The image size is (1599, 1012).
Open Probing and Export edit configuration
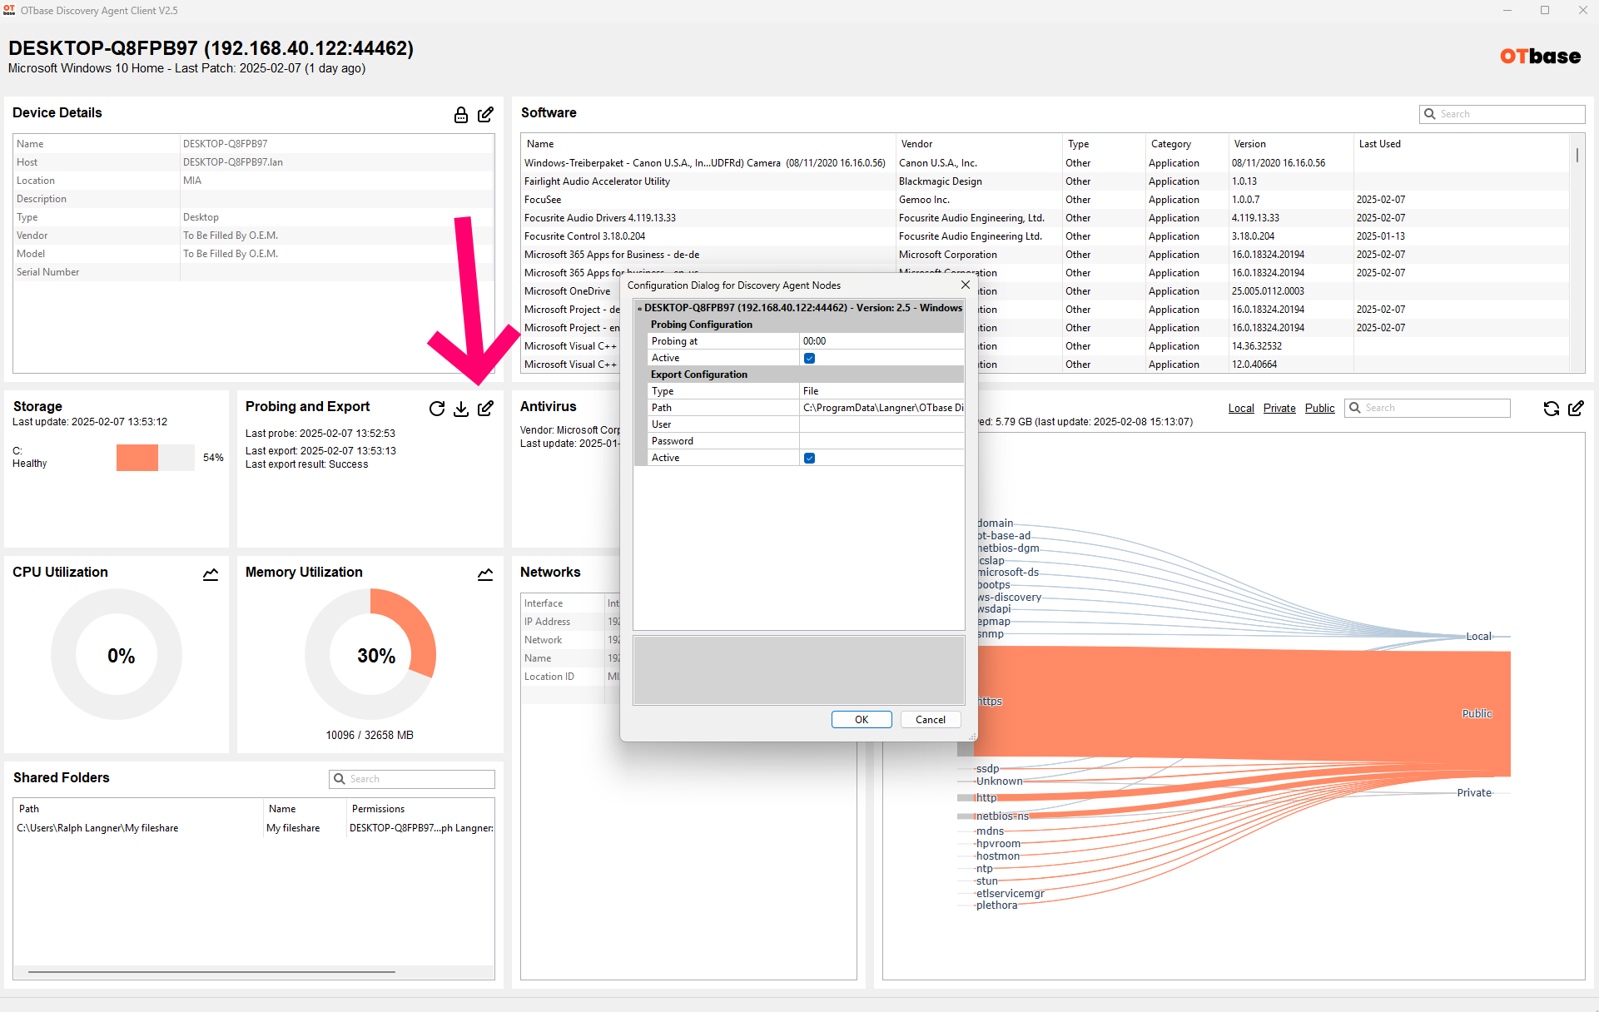[486, 408]
